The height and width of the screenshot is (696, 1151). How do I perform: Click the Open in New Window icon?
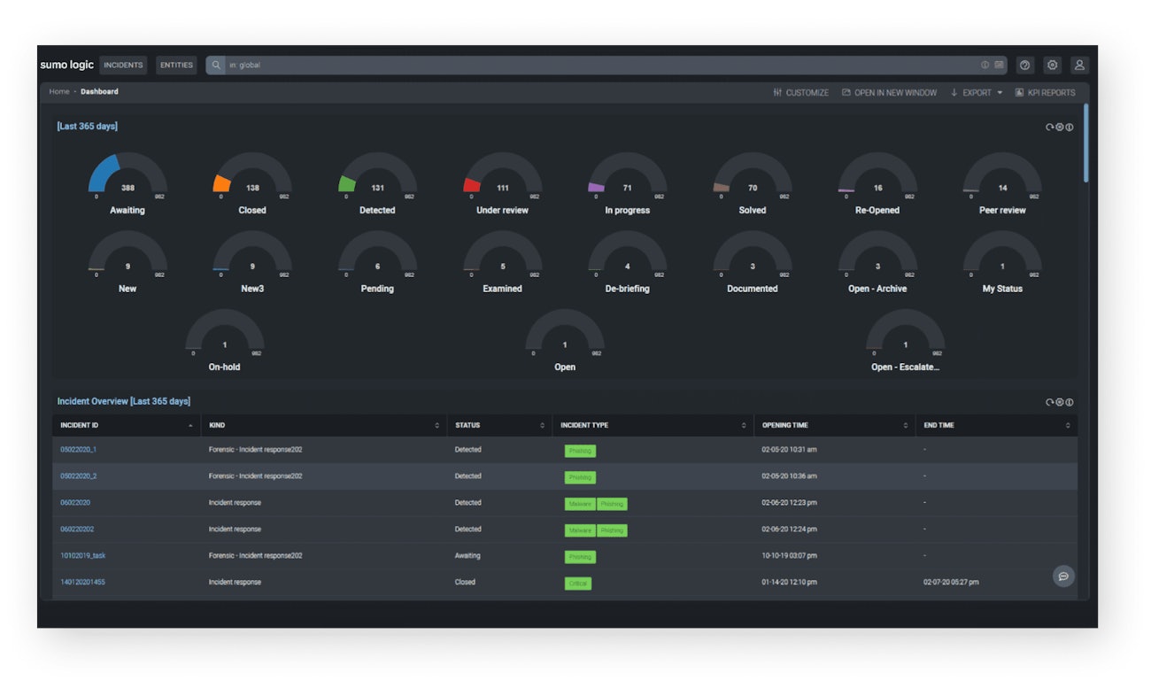click(x=846, y=92)
